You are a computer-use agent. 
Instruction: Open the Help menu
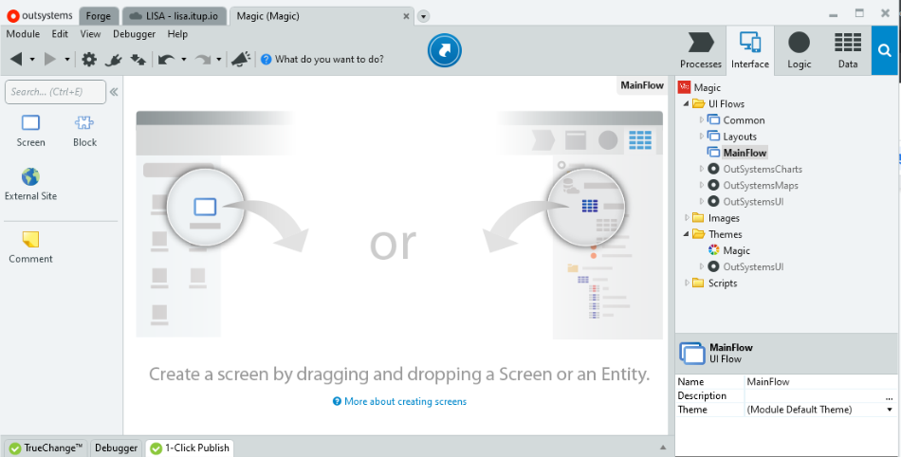coord(177,34)
